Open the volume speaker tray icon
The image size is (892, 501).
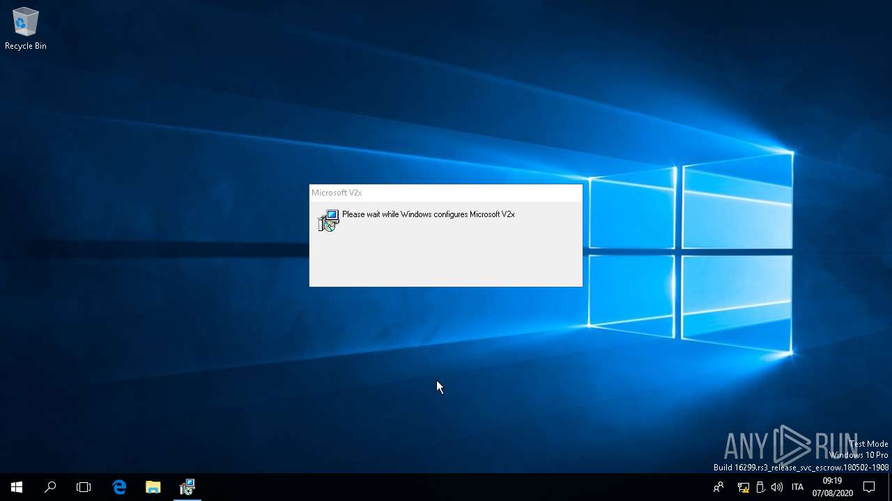click(777, 487)
